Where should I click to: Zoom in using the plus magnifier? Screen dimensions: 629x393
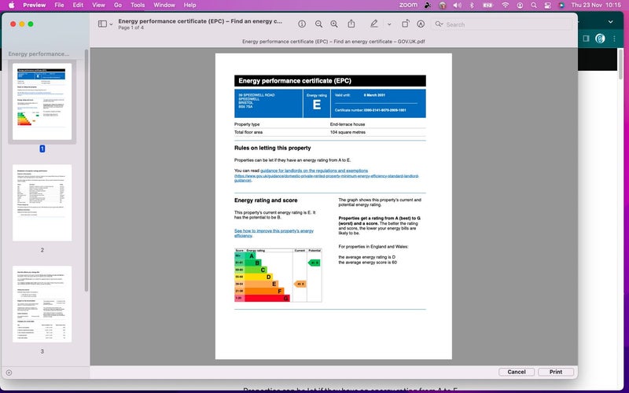334,24
